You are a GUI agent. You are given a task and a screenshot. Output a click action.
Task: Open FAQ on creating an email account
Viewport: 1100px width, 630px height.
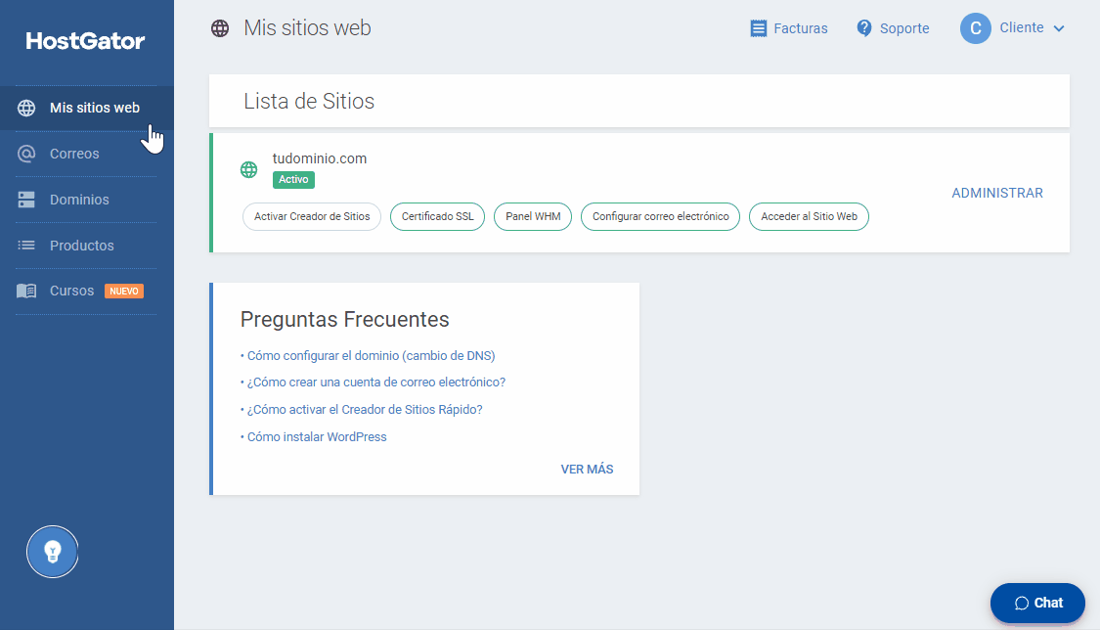click(x=376, y=382)
